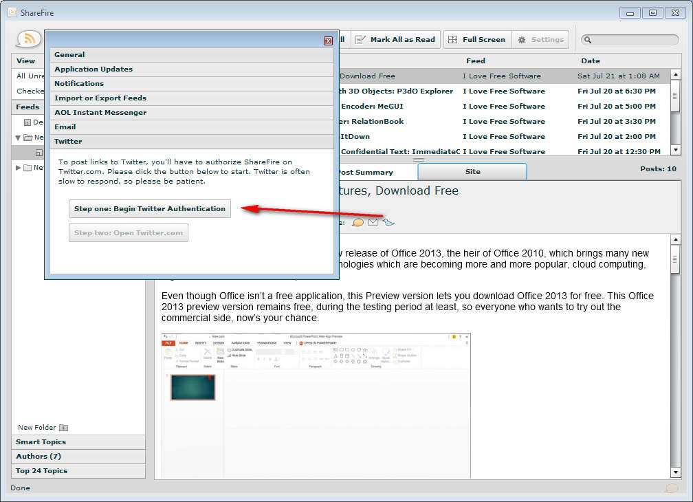Open the Notifications settings section

coord(191,84)
